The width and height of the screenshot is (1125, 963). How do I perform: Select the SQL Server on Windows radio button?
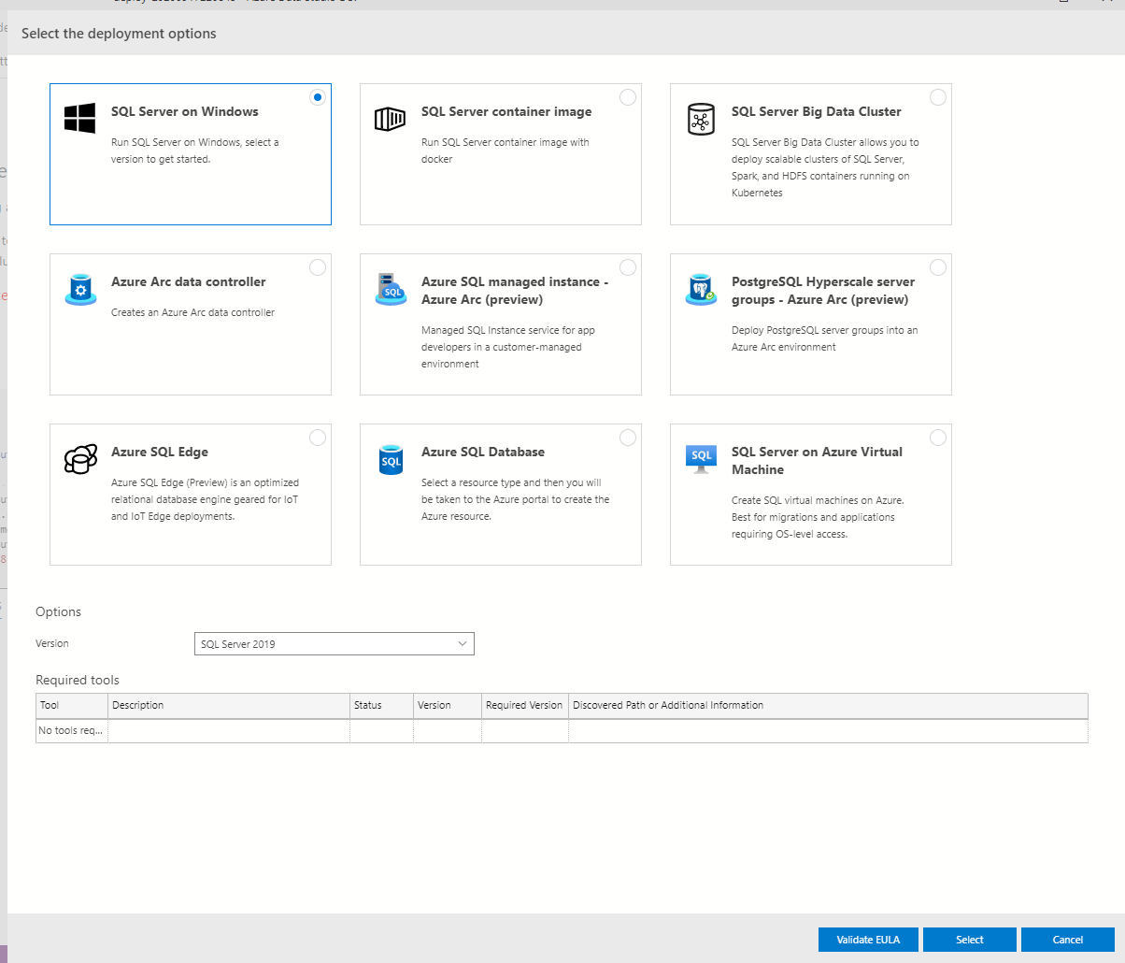point(318,97)
